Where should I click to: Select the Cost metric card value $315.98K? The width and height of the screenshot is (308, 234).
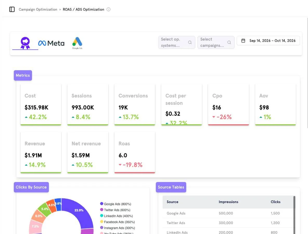point(36,108)
